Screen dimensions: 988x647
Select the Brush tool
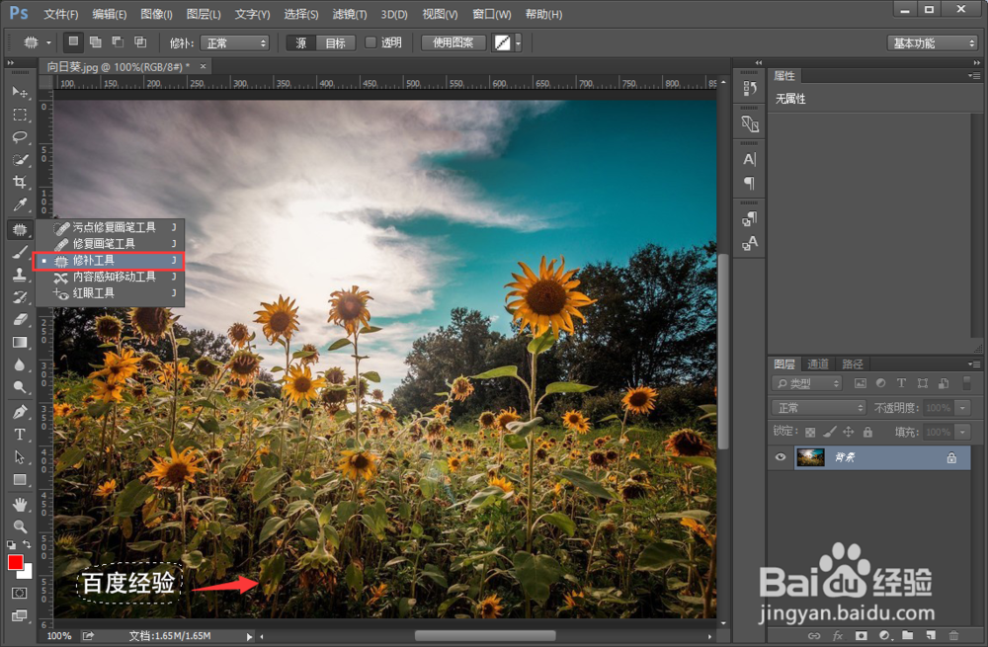click(20, 253)
